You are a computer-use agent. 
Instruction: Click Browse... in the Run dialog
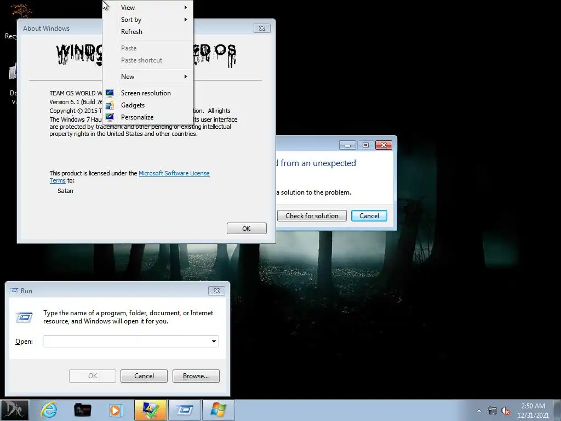tap(196, 376)
